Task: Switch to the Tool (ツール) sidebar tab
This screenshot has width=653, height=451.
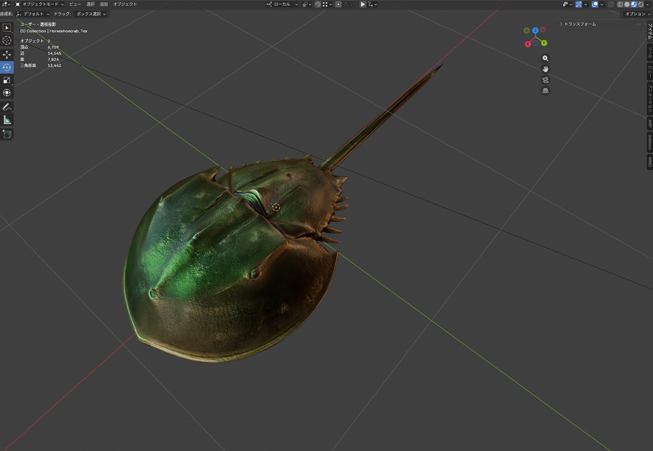Action: pyautogui.click(x=649, y=52)
